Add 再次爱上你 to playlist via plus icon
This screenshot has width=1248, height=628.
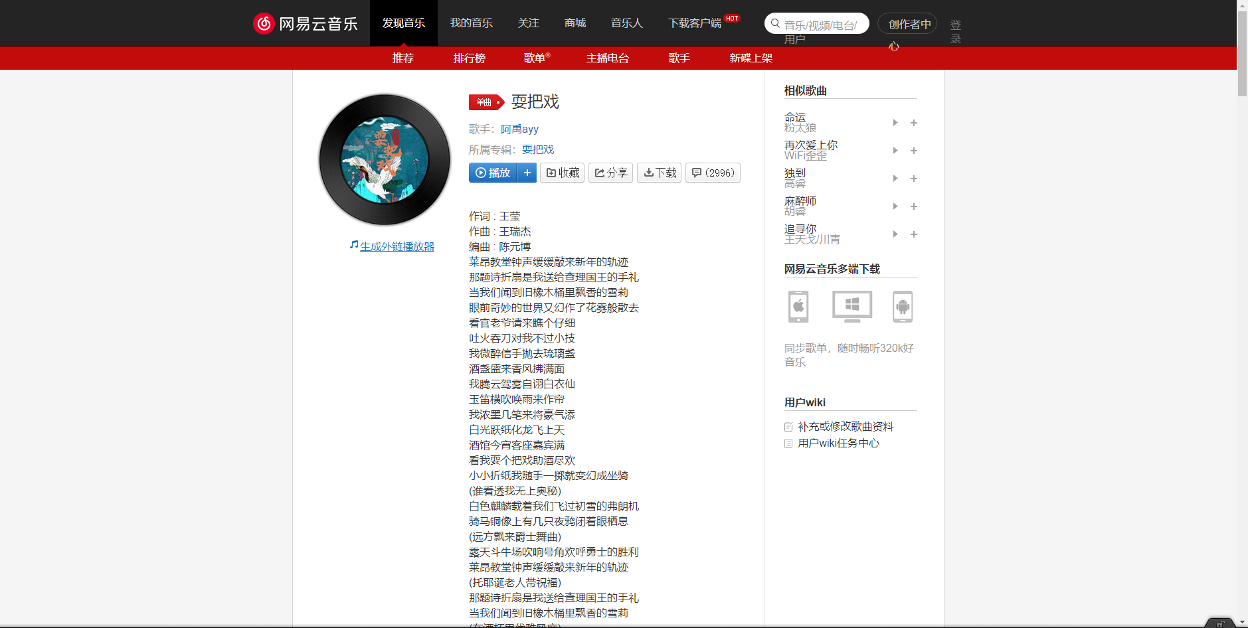point(914,150)
